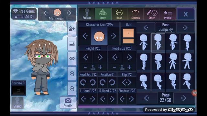Open the Clothes tab

coord(136,14)
